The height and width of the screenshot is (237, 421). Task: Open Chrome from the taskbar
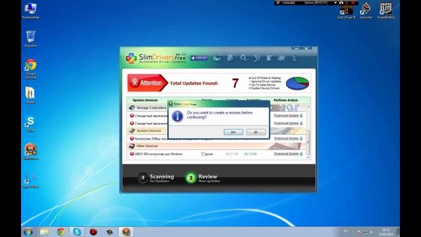pyautogui.click(x=61, y=232)
